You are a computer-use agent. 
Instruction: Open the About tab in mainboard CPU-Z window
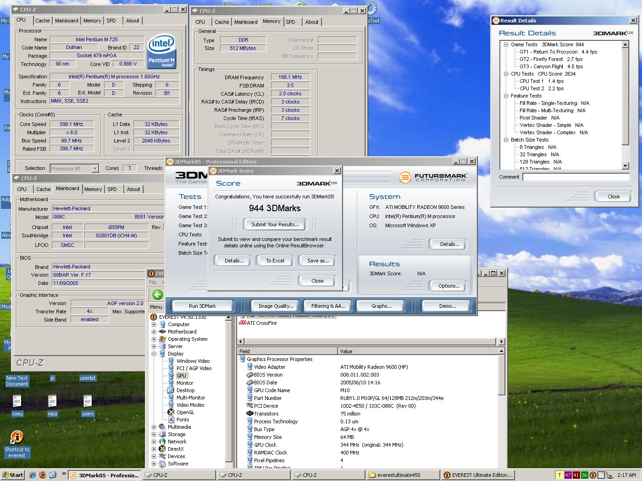[133, 189]
